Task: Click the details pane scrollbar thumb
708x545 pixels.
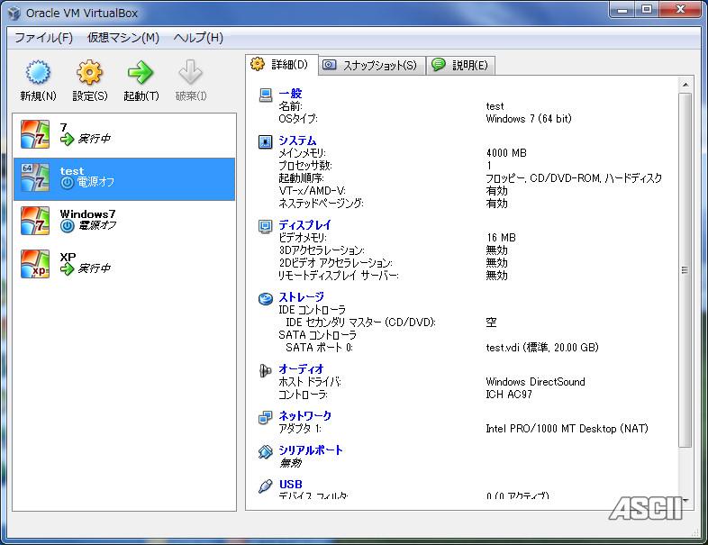Action: tap(685, 270)
